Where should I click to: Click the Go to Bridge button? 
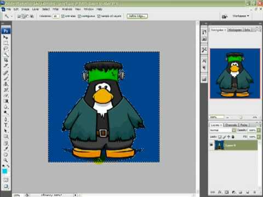(225, 16)
